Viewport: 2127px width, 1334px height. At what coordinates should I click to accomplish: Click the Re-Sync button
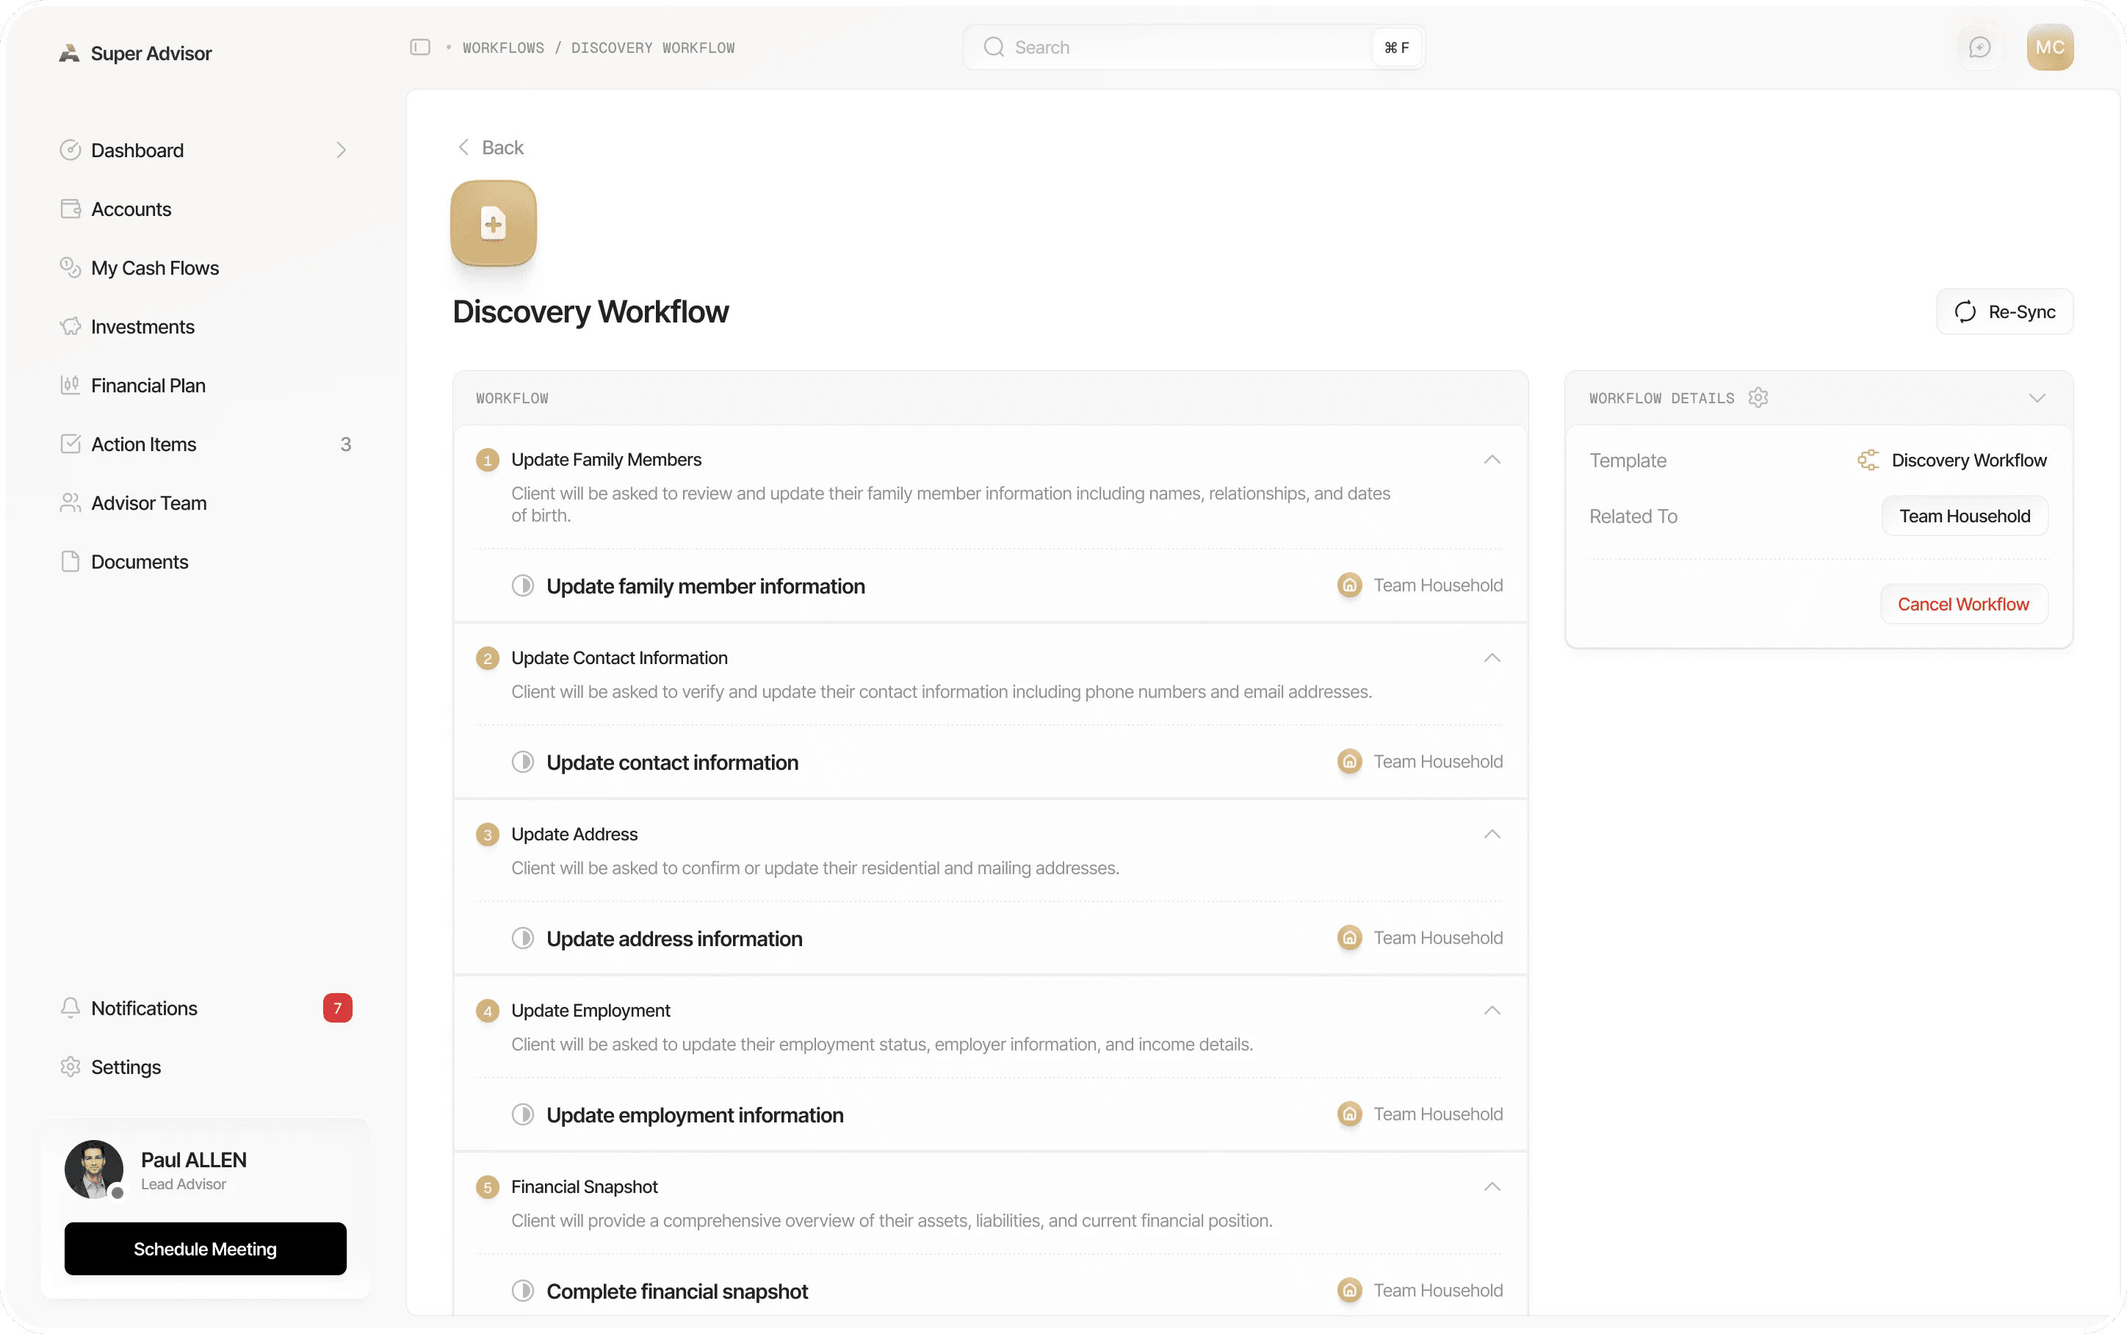(2004, 311)
